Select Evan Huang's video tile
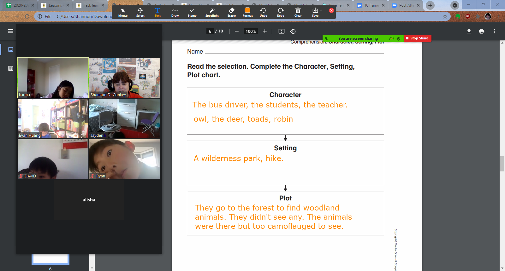 (x=53, y=118)
